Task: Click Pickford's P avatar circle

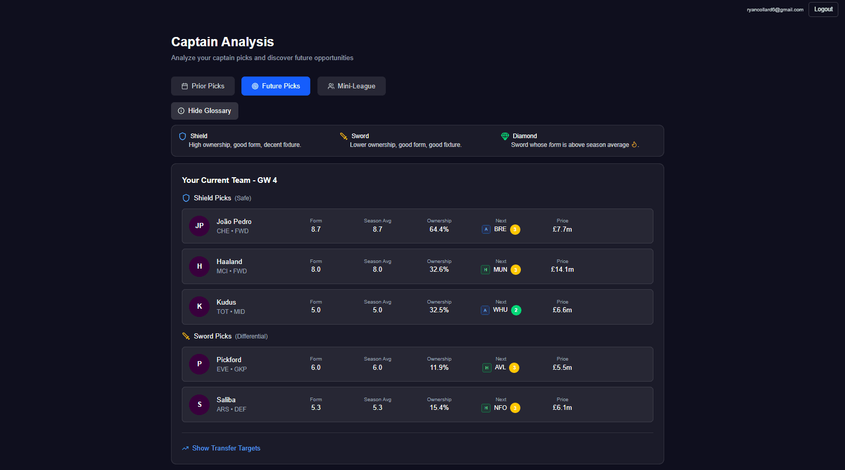Action: coord(199,364)
